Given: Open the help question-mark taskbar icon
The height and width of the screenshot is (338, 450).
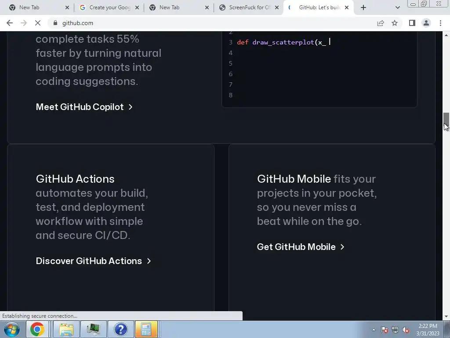Looking at the screenshot, I should tap(120, 329).
